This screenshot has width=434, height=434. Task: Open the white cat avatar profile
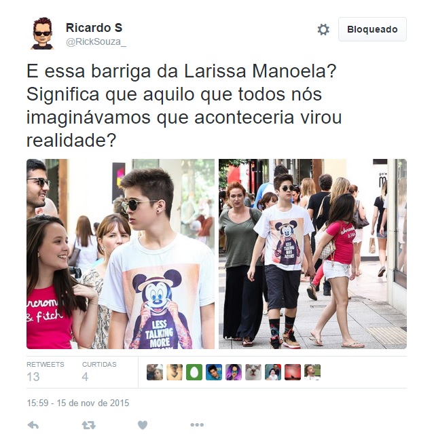coord(253,372)
